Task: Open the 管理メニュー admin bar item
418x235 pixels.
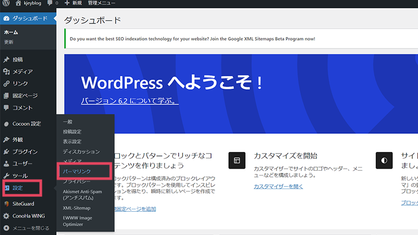Action: coord(101,3)
